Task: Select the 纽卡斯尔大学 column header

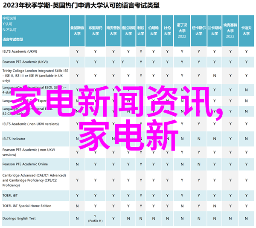Action: pyautogui.click(x=199, y=31)
